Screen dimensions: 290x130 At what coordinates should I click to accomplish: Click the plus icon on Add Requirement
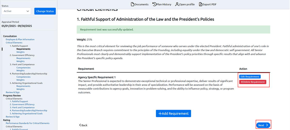160,114
